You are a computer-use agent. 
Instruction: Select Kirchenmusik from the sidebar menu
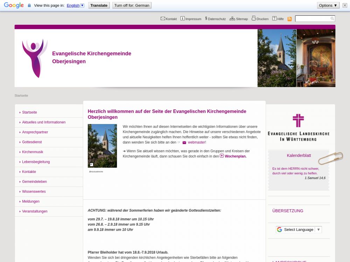pyautogui.click(x=33, y=152)
